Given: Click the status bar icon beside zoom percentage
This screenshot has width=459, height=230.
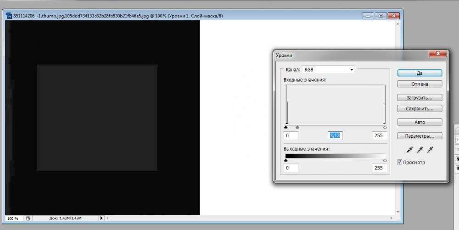Looking at the screenshot, I should [28, 219].
